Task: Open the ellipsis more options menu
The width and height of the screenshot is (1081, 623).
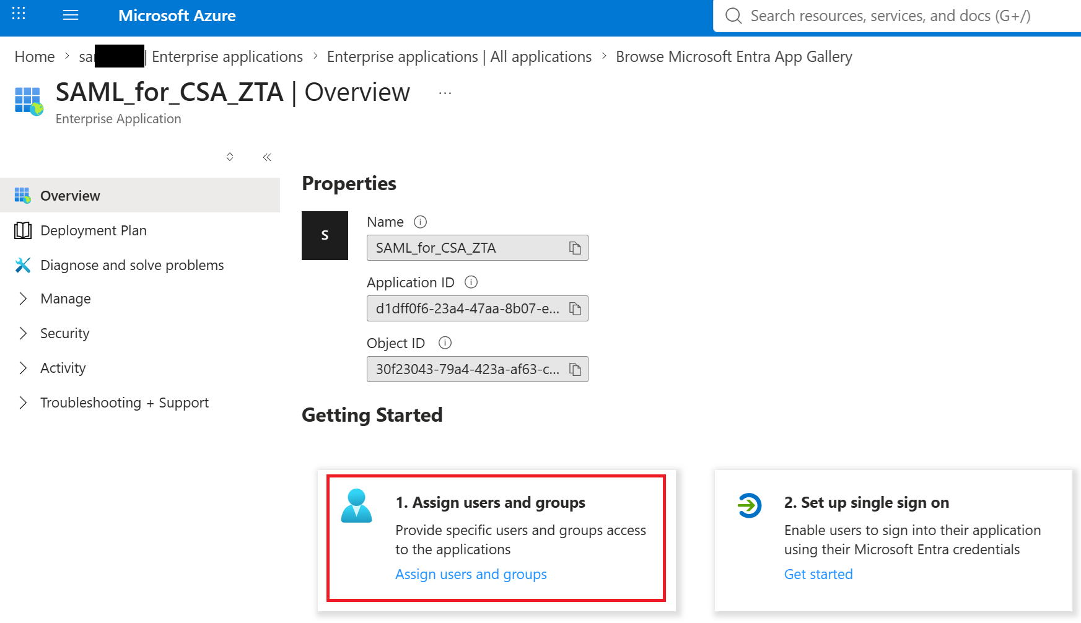Action: (445, 93)
